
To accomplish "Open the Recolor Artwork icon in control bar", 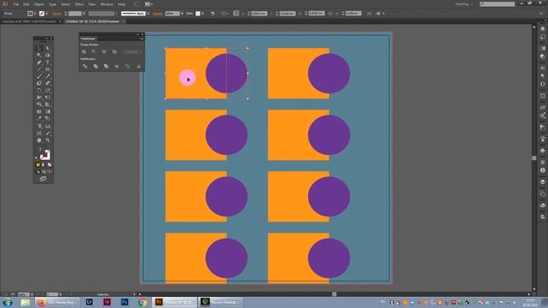I will [x=212, y=14].
